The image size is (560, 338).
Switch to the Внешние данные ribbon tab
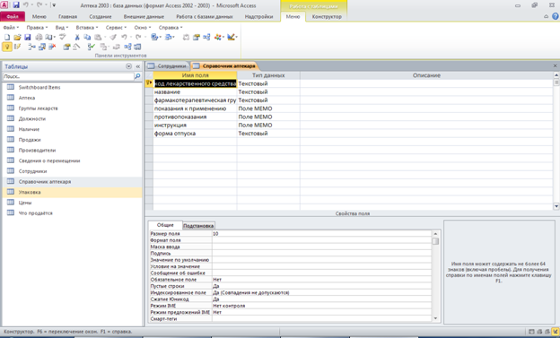144,16
